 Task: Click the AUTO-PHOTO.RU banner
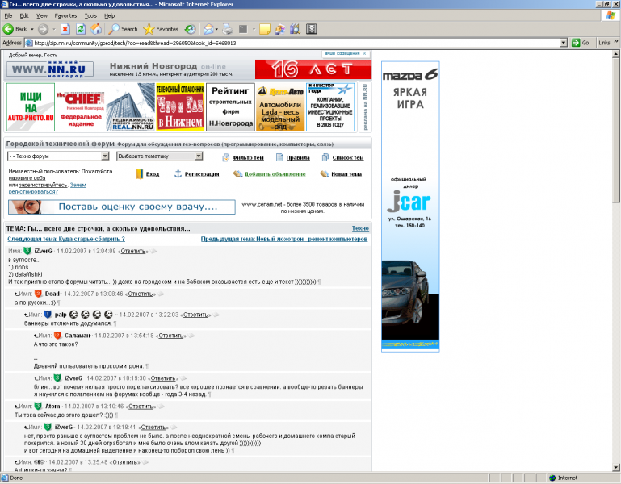31,107
